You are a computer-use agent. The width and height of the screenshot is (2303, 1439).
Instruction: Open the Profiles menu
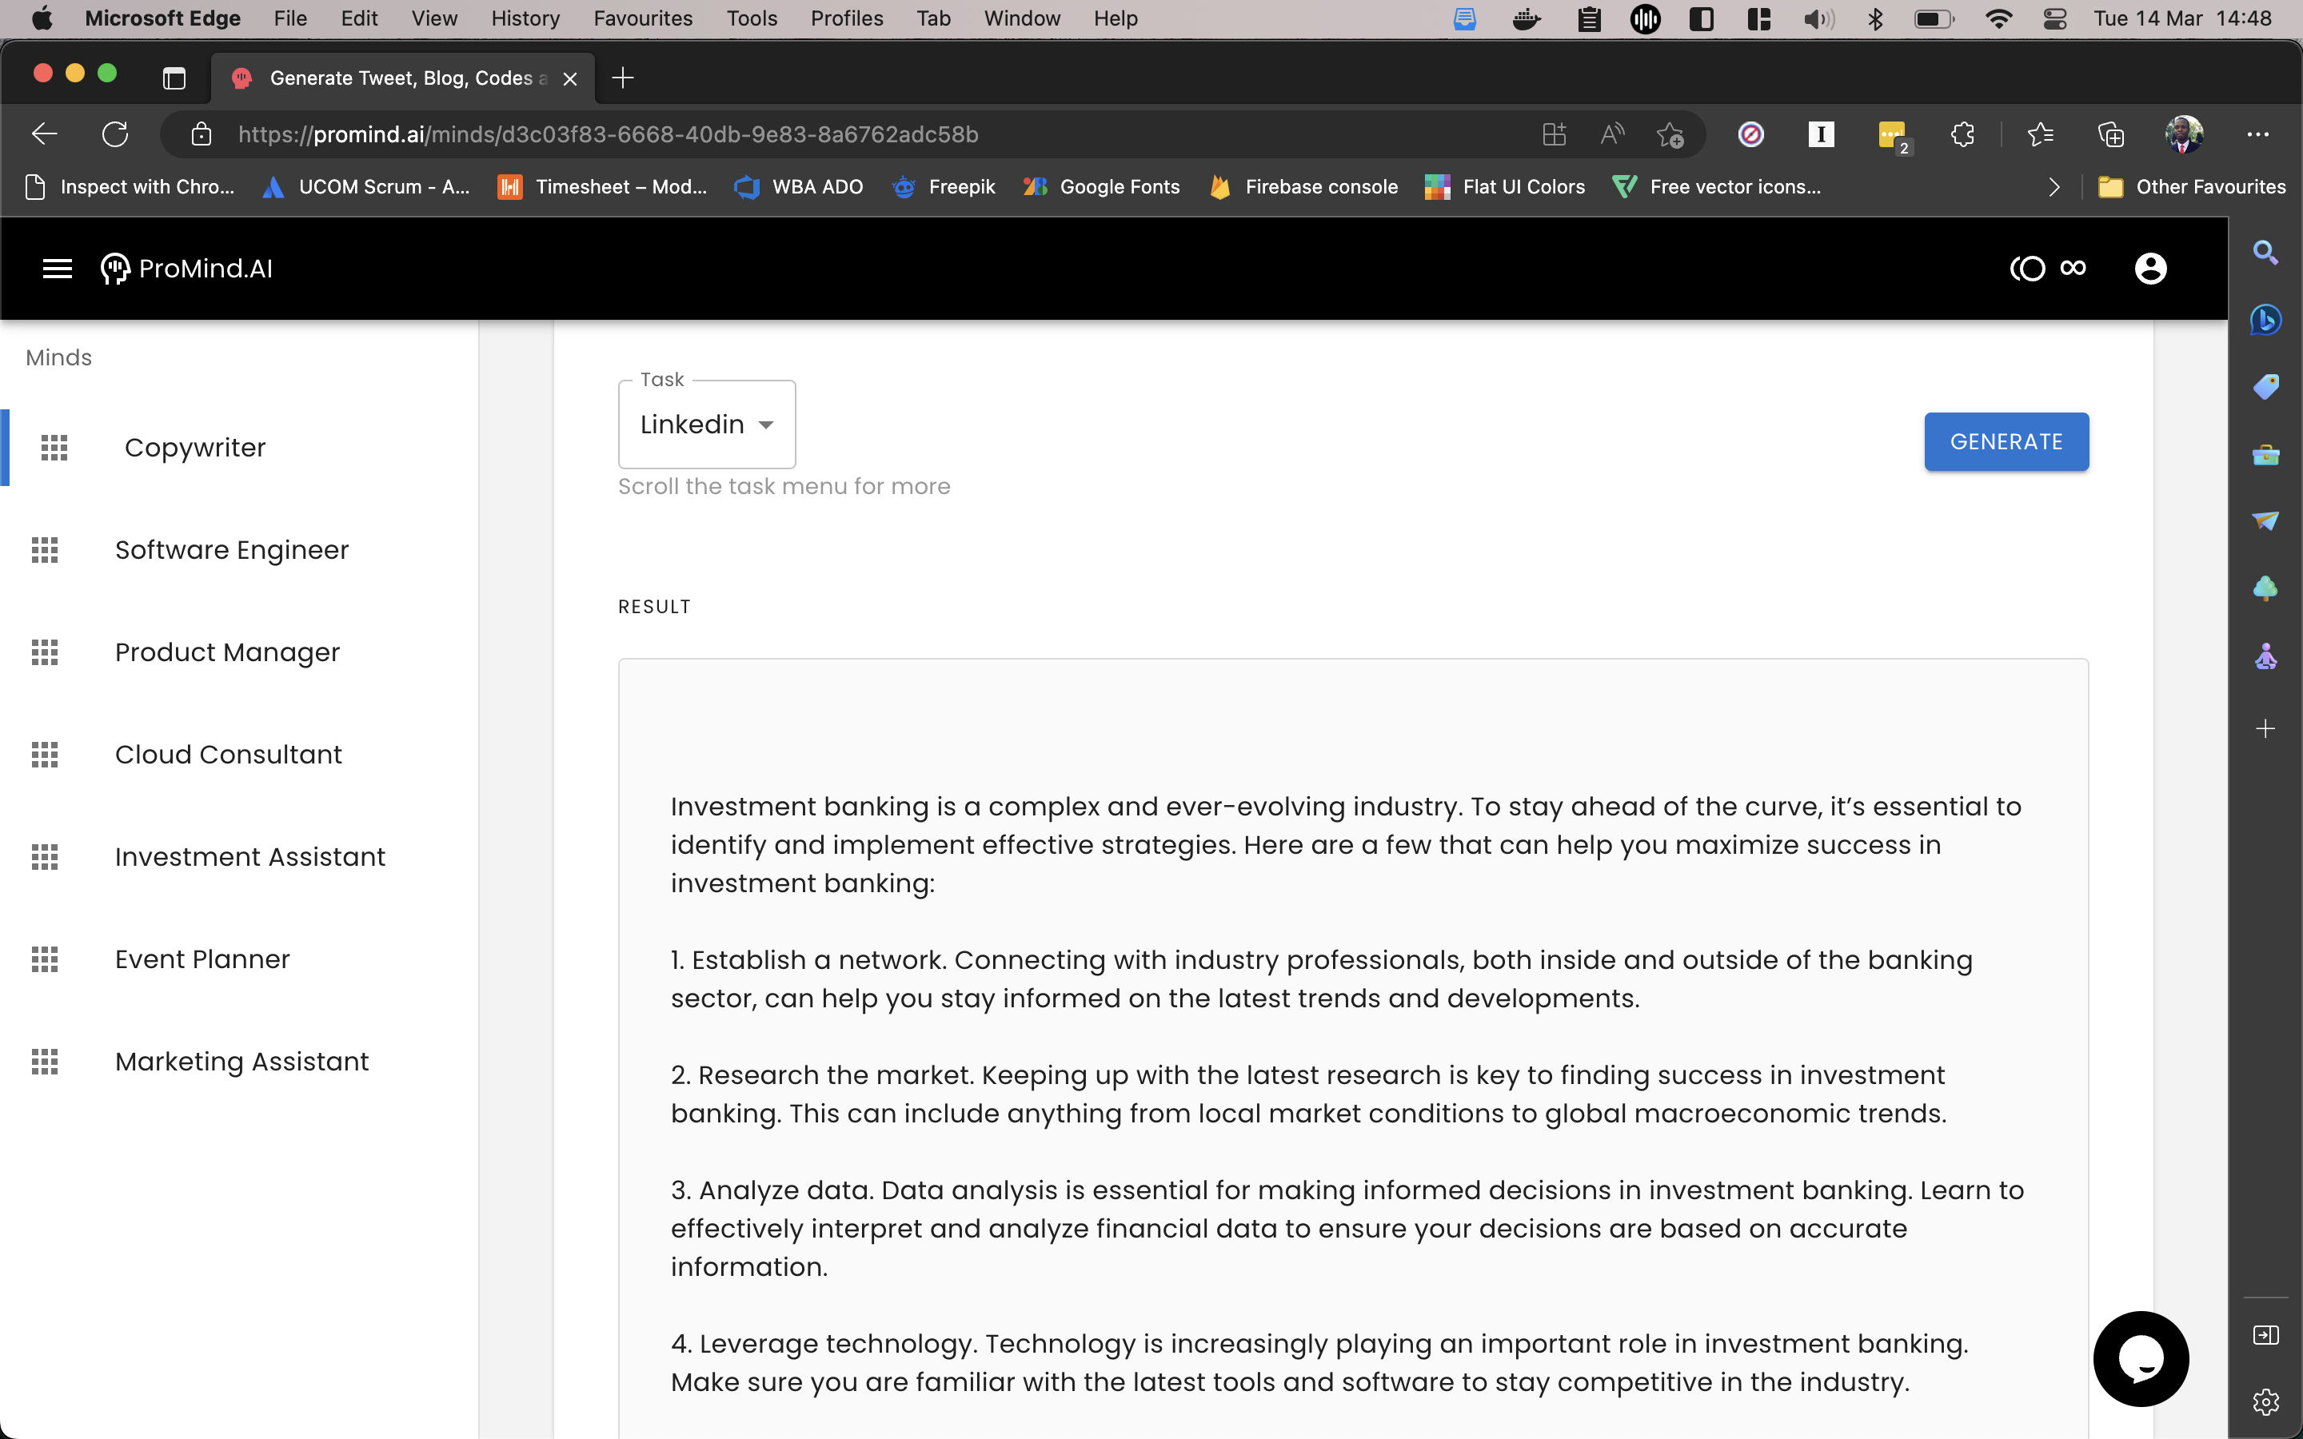pyautogui.click(x=846, y=19)
